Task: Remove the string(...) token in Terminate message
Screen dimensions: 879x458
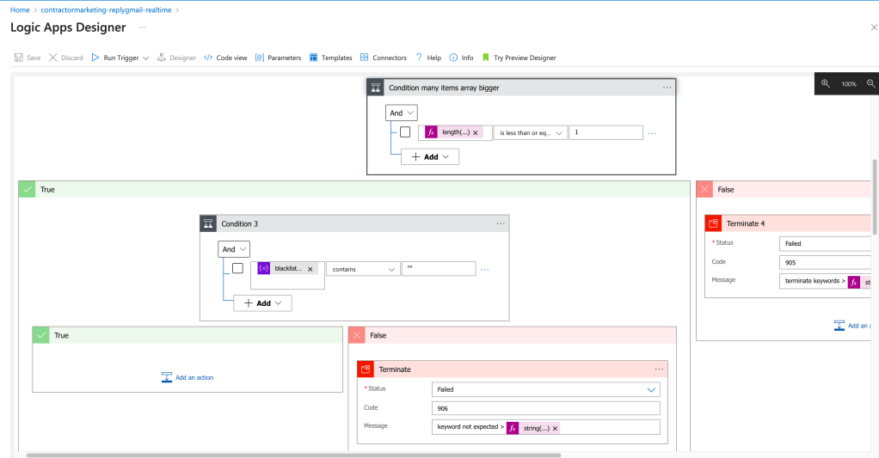Action: tap(555, 428)
